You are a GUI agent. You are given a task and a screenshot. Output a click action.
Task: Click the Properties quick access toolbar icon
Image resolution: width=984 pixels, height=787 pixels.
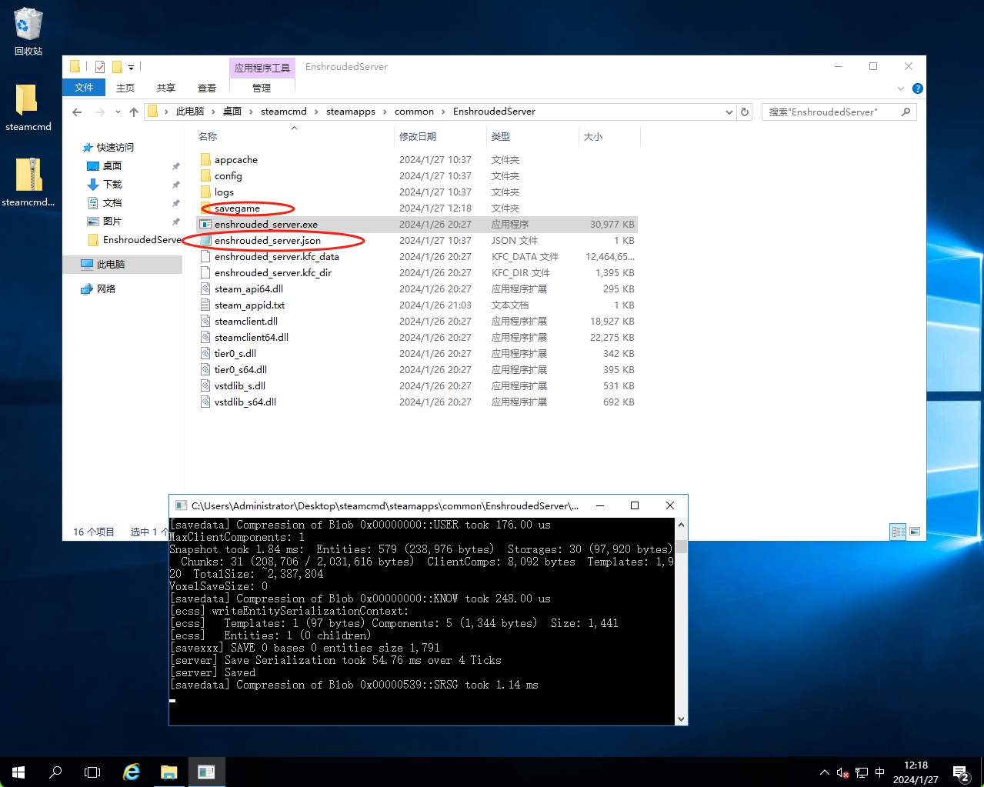100,67
